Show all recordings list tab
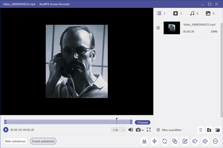The width and height of the screenshot is (223, 148). (x=161, y=13)
